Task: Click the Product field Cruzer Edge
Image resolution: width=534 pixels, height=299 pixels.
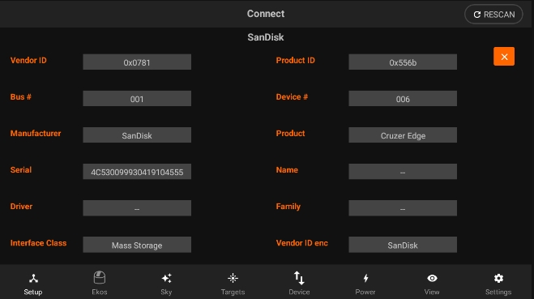Action: 403,135
